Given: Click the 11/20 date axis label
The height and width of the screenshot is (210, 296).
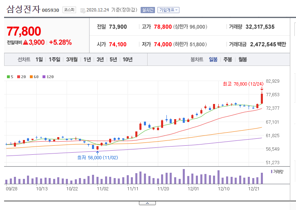Looking at the screenshot, I should pyautogui.click(x=163, y=189).
